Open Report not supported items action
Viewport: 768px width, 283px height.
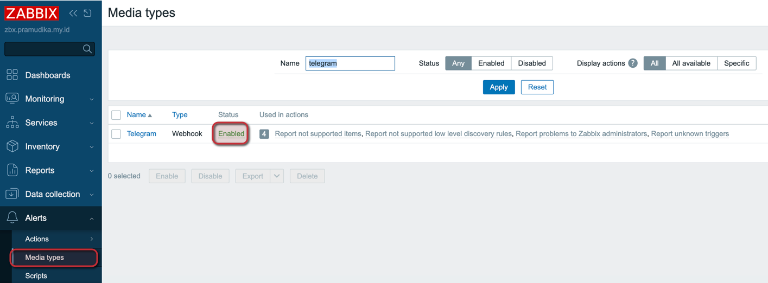coord(318,134)
